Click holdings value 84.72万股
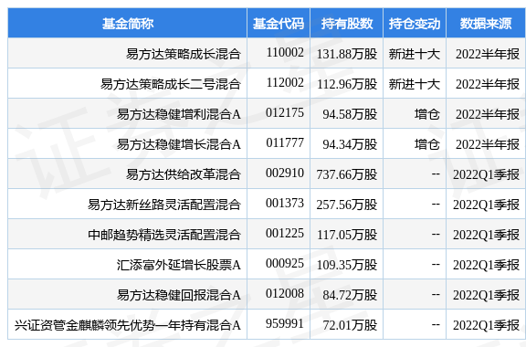The image size is (526, 347). click(350, 295)
